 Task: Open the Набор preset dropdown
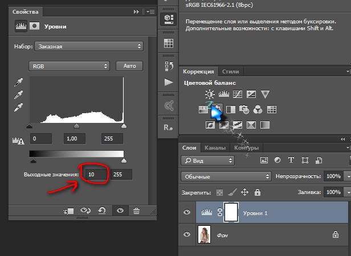[89, 46]
